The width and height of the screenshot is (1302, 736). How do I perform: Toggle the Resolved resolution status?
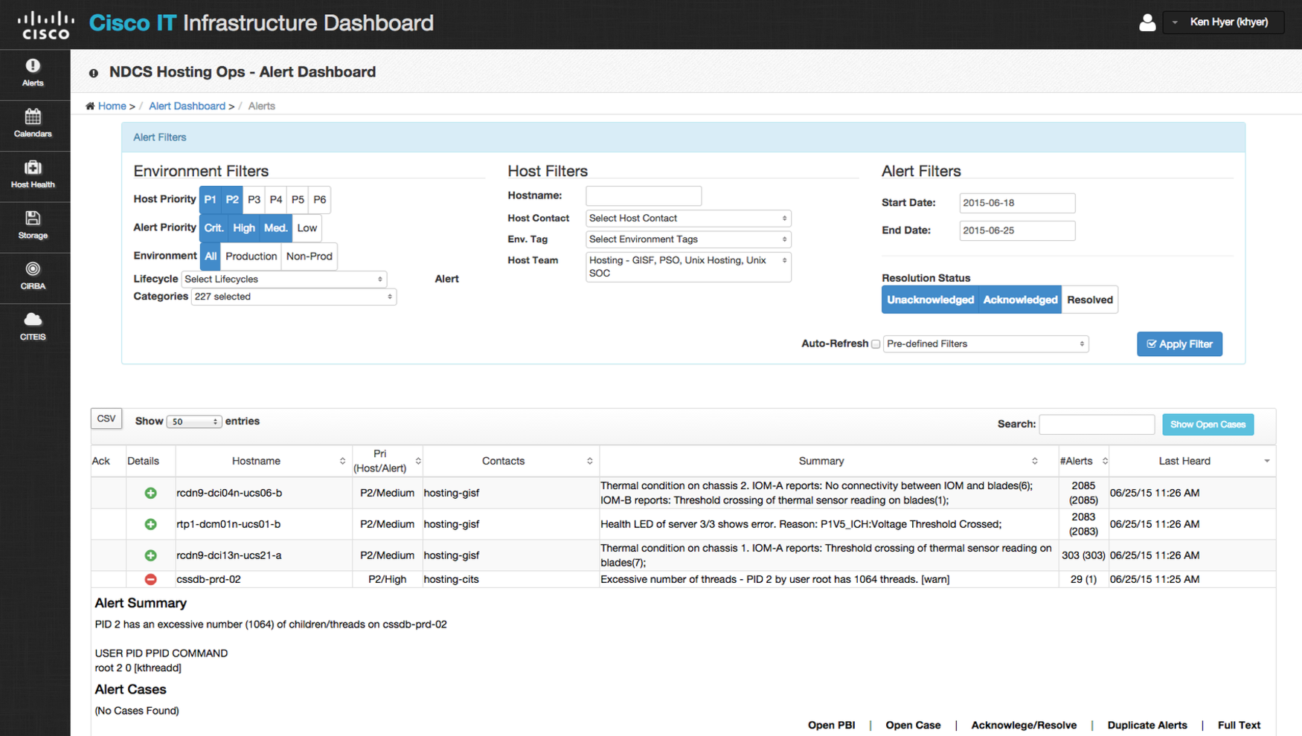click(x=1089, y=300)
